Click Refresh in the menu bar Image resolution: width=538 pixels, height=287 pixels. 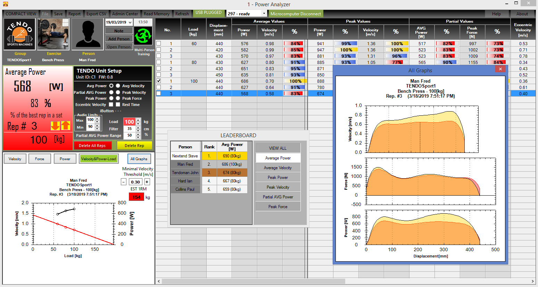tap(182, 14)
